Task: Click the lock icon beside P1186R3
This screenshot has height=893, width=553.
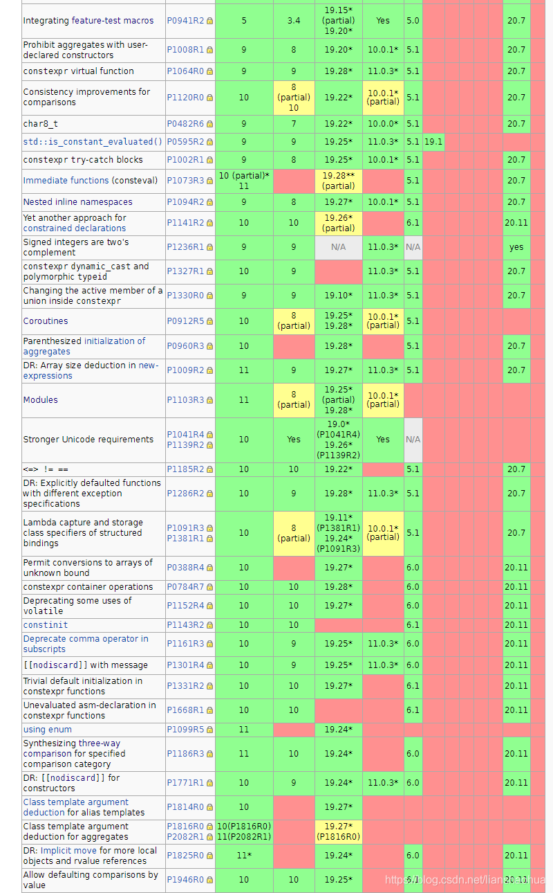Action: (x=209, y=754)
